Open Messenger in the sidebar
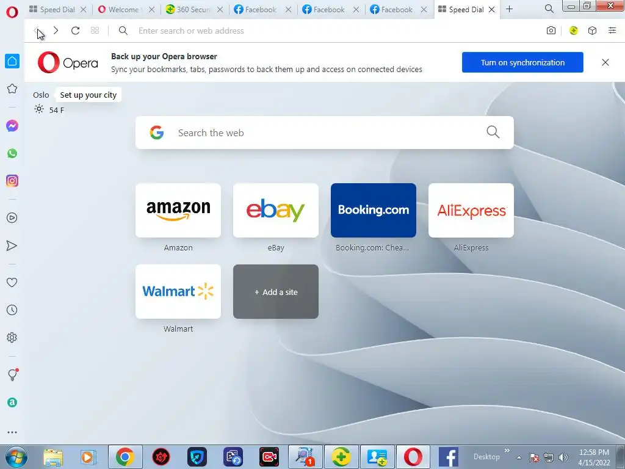Screen dimensions: 625x469 click(12, 126)
